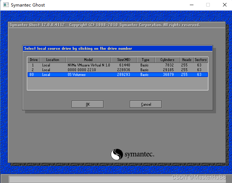The image size is (232, 183).
Task: Click the dialog title about source drive
Action: pyautogui.click(x=78, y=48)
